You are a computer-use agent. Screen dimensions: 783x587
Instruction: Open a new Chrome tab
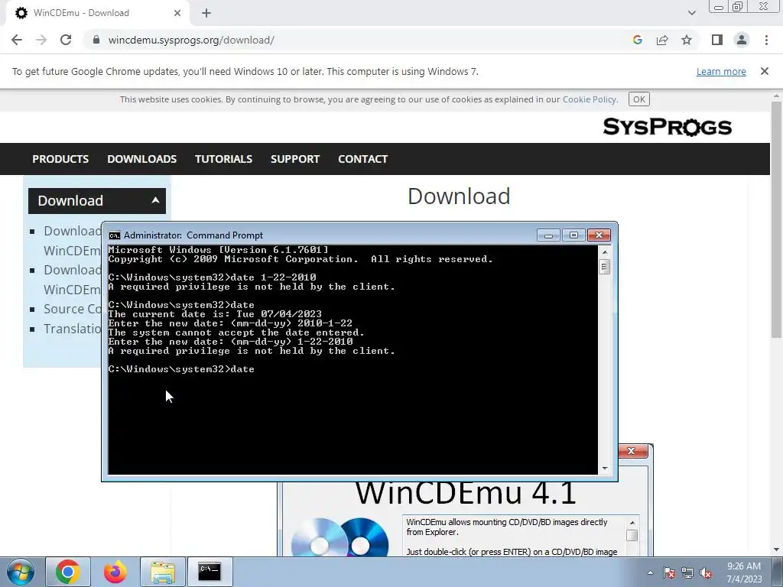206,13
